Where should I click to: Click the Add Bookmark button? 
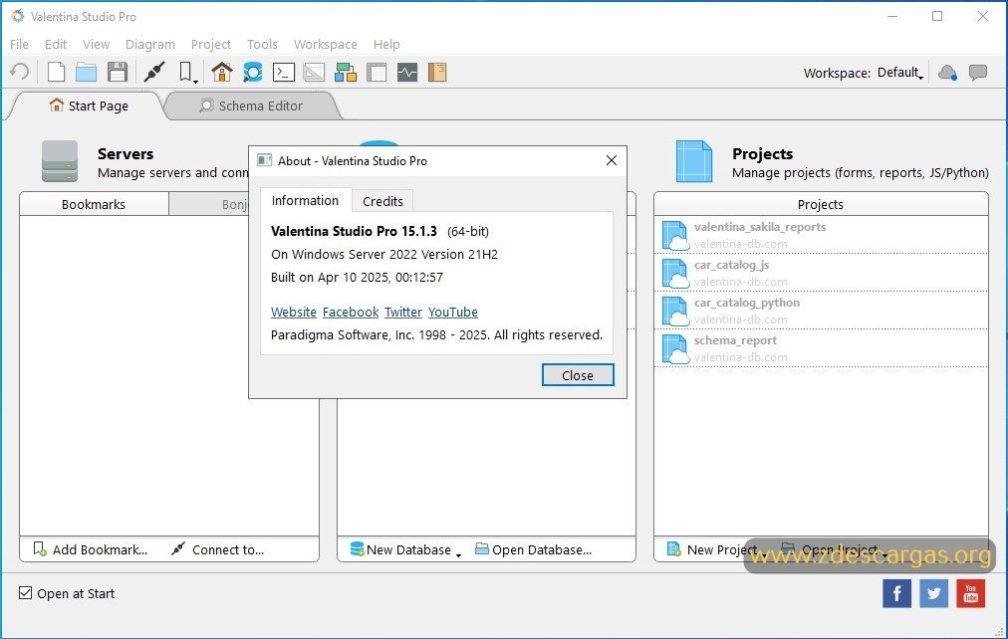pyautogui.click(x=91, y=549)
